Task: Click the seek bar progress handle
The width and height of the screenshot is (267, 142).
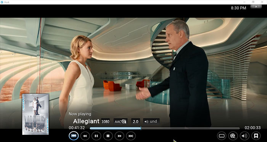Action: point(141,128)
